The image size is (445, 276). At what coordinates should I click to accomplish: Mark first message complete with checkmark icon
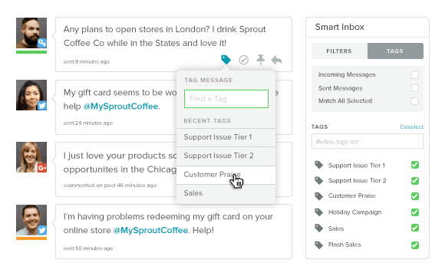point(243,60)
